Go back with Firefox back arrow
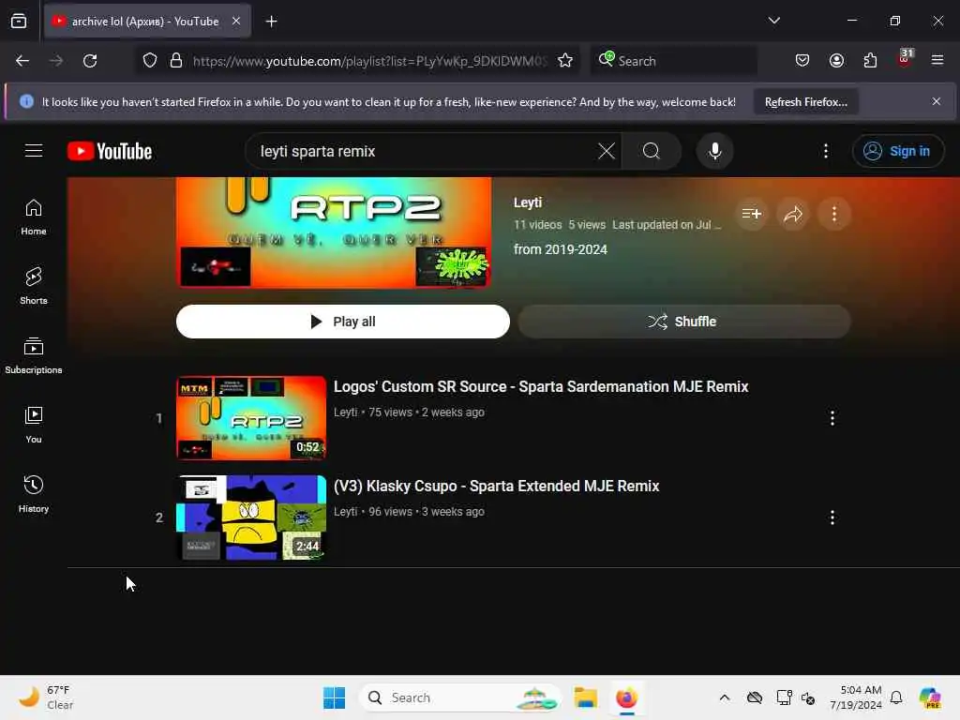 (22, 61)
